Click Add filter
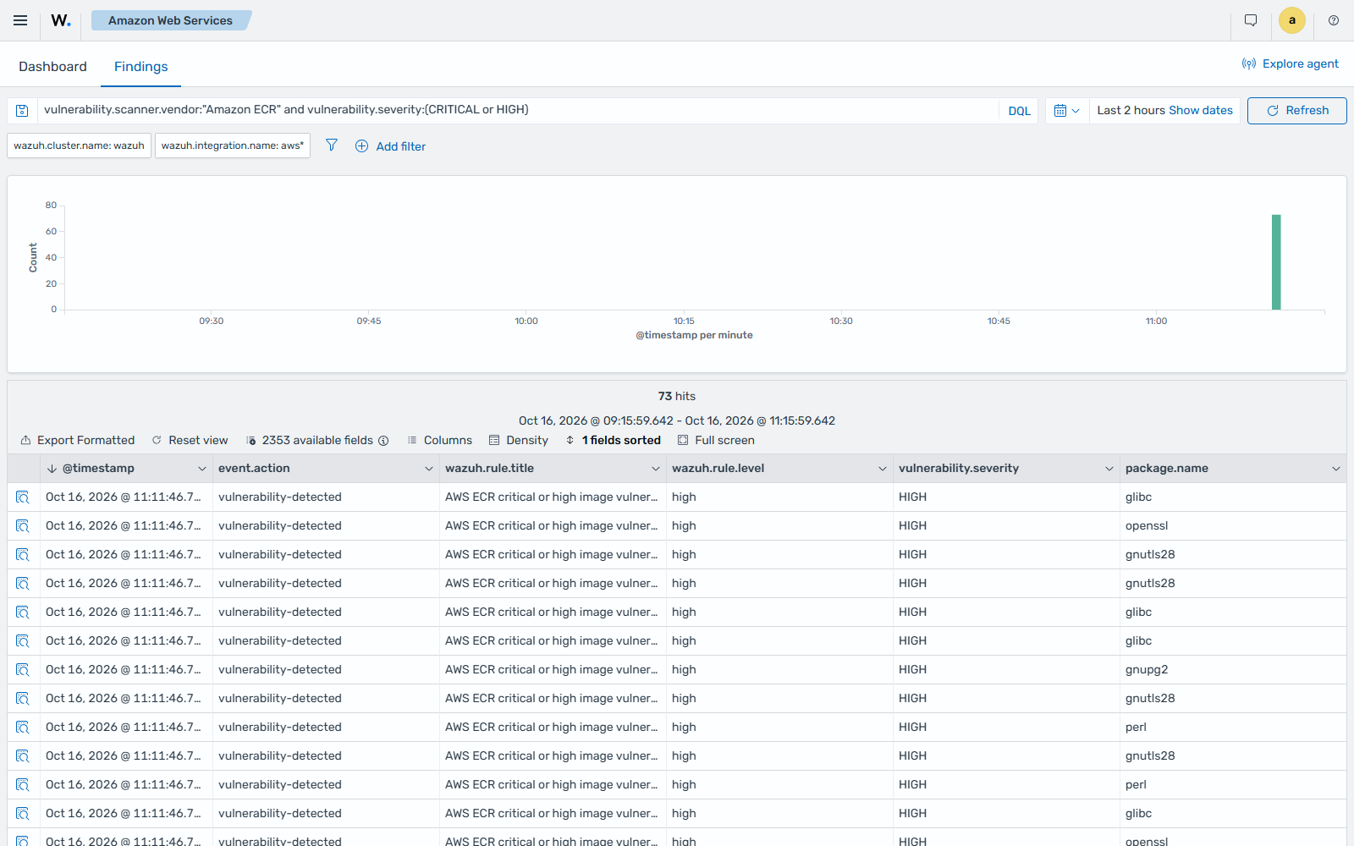The image size is (1354, 846). 390,146
